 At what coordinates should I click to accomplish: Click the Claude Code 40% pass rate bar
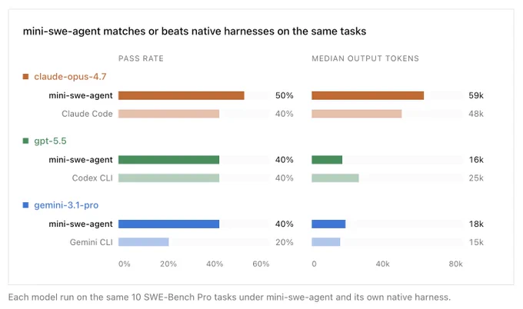168,114
